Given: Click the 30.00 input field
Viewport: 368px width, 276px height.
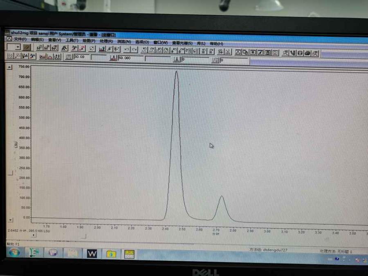Looking at the screenshot, I should click(81, 57).
